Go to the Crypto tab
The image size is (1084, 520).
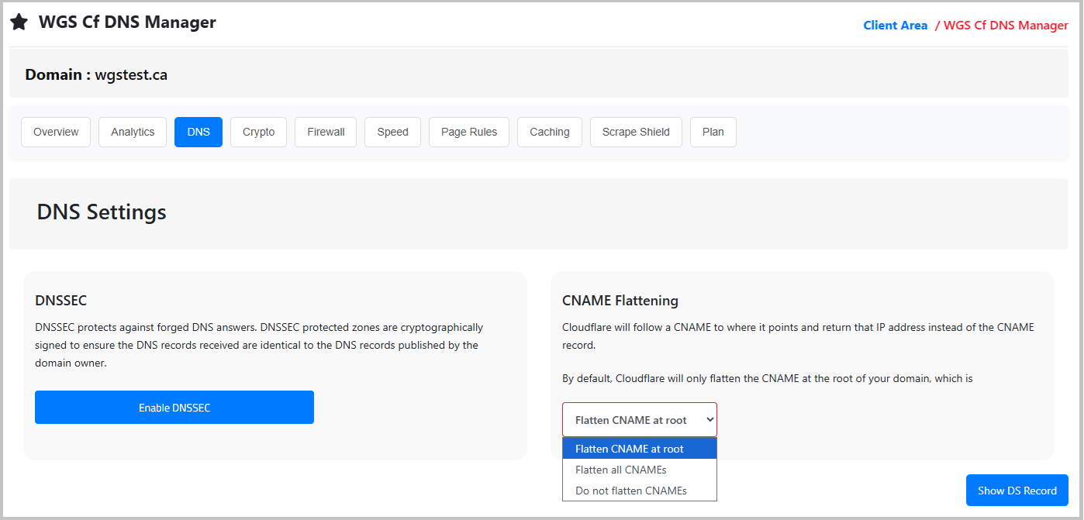click(258, 132)
